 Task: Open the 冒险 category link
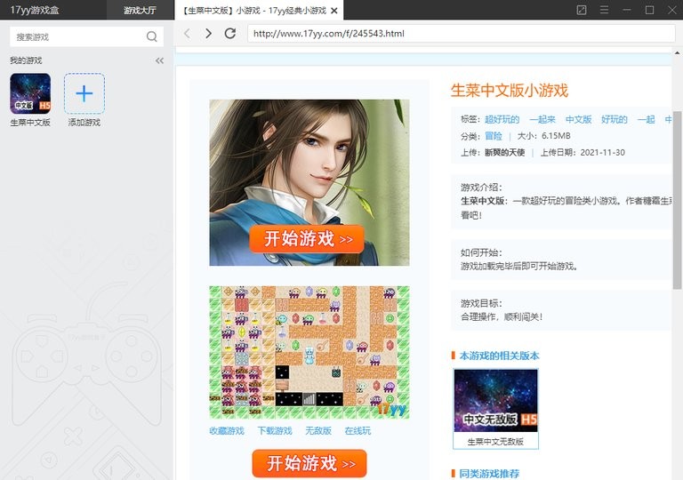pyautogui.click(x=493, y=136)
